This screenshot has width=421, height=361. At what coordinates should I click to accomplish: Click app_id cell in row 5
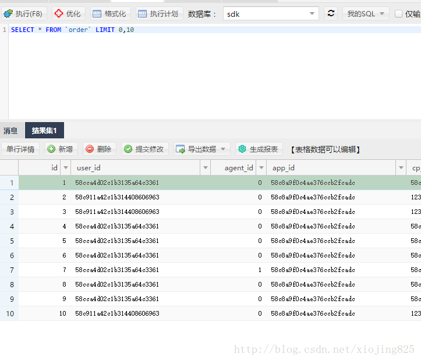tap(337, 241)
